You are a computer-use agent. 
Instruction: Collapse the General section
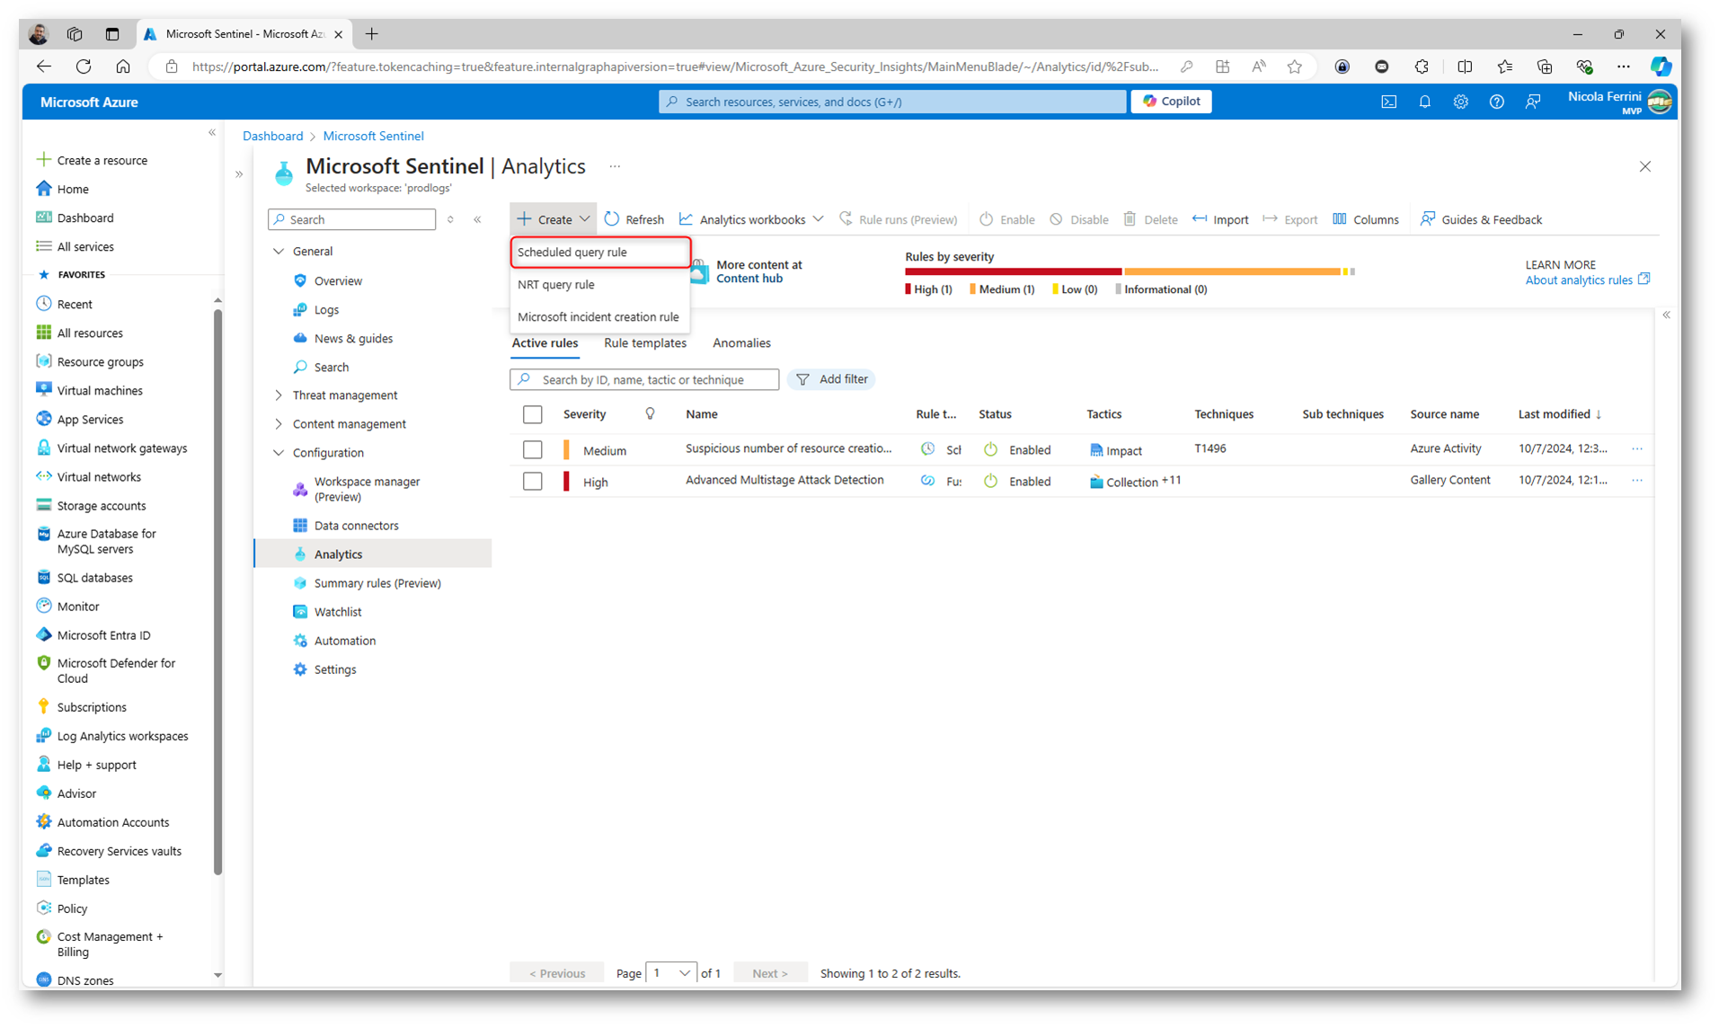[x=279, y=252]
